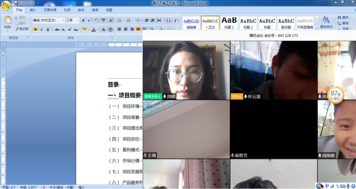The image size is (356, 189).
Task: Apply strikethrough with the abc icon
Action: [x=57, y=29]
